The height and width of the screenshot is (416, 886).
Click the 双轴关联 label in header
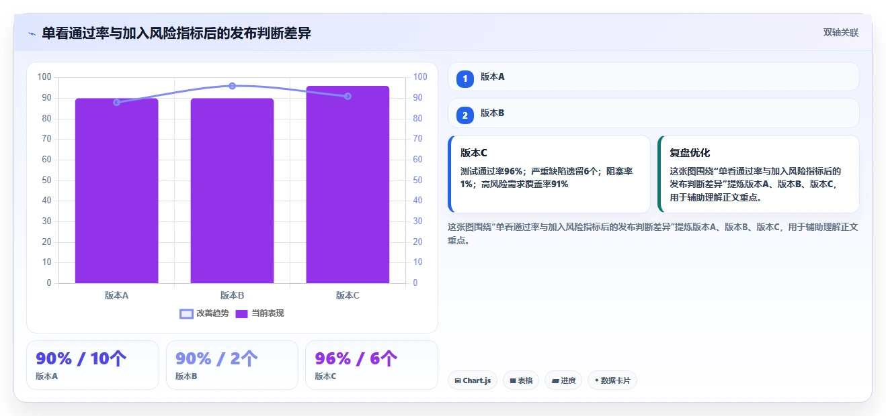[x=840, y=32]
